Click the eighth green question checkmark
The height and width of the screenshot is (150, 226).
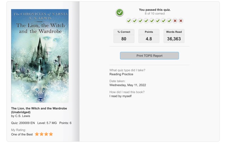tap(169, 21)
